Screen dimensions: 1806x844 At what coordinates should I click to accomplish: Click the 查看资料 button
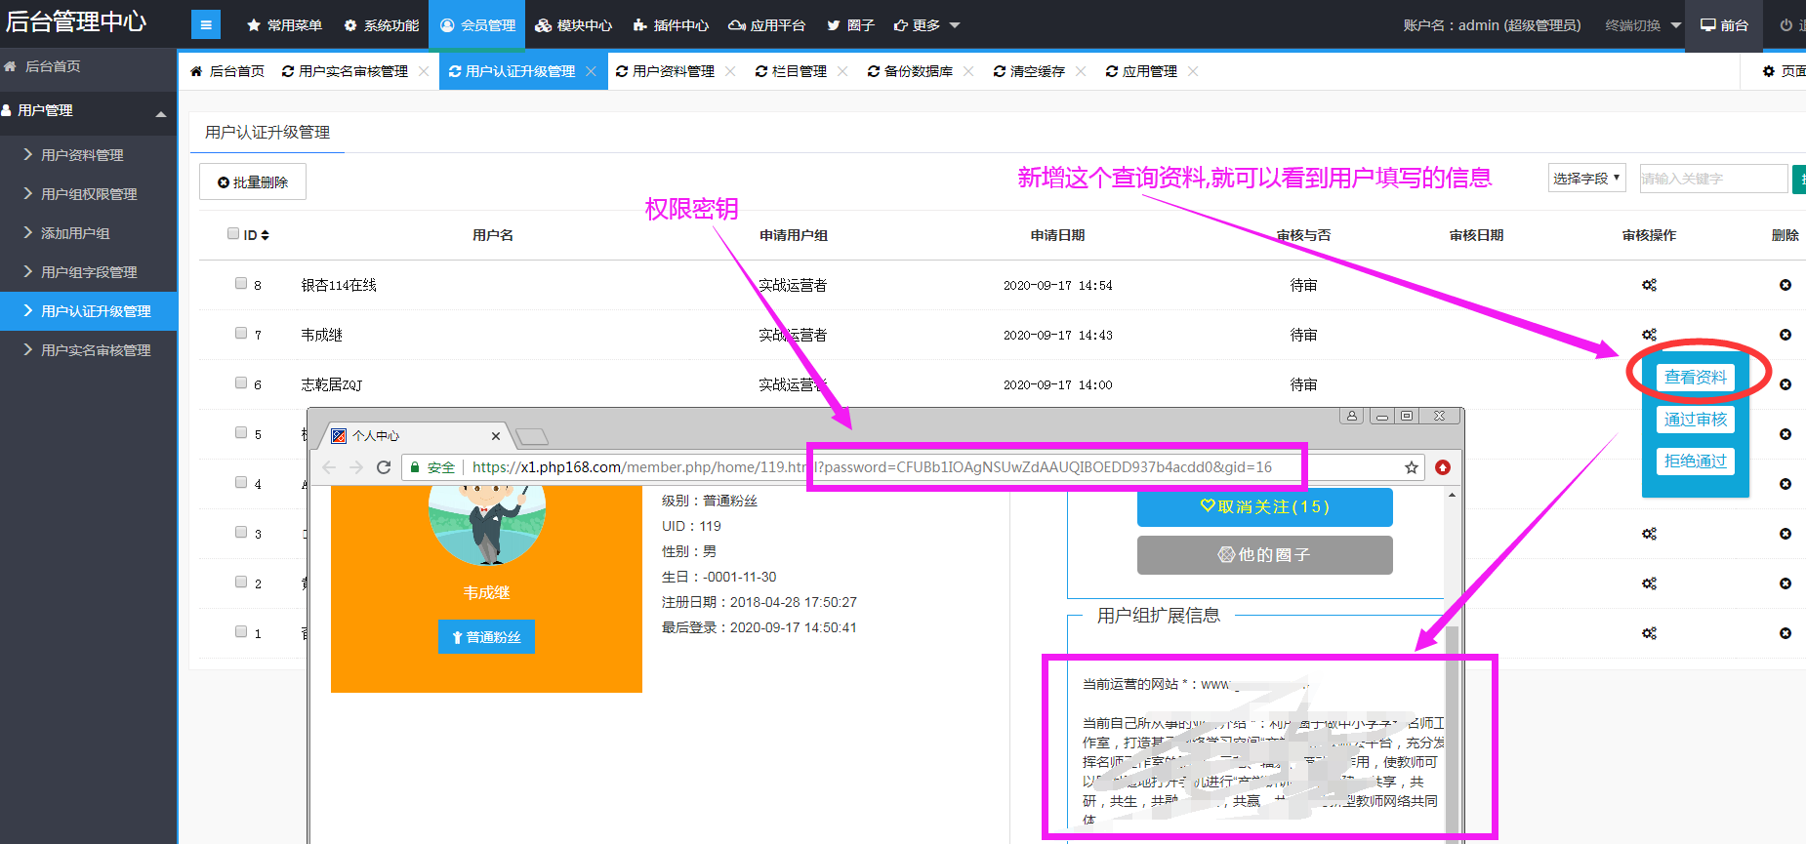click(1695, 378)
